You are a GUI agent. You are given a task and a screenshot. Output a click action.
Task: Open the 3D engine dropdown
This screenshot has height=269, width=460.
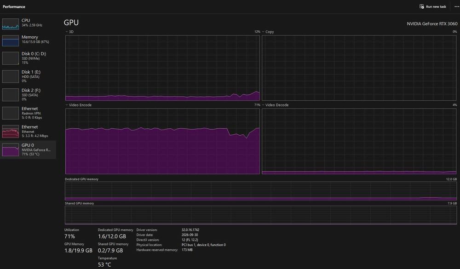pyautogui.click(x=69, y=32)
